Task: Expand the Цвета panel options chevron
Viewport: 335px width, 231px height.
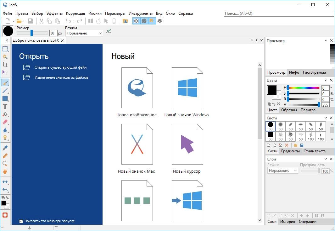Action: click(326, 80)
